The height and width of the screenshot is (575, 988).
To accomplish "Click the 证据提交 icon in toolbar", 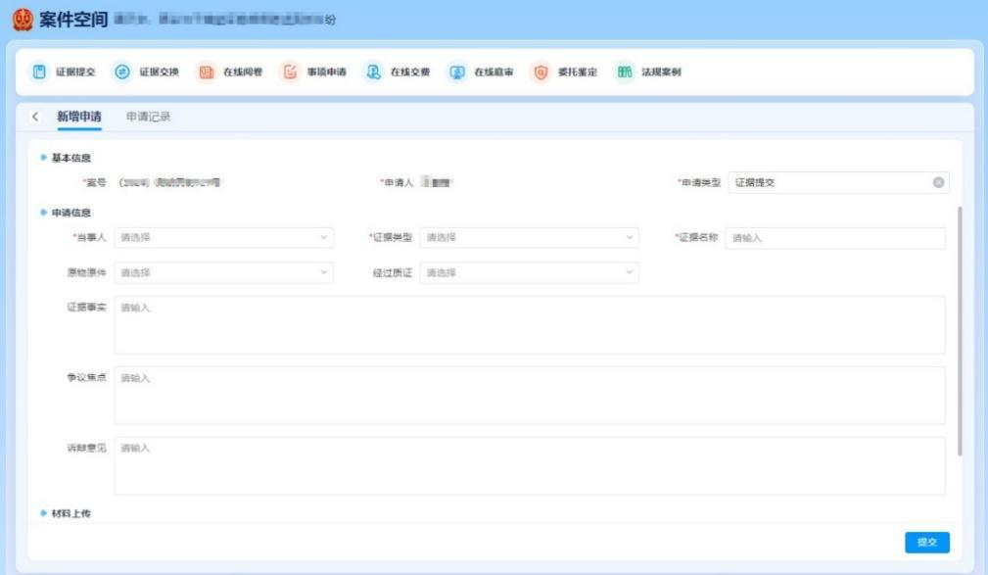I will (x=39, y=72).
